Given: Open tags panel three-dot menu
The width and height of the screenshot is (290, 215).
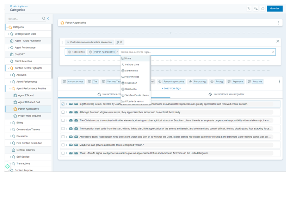Looking at the screenshot, I should coord(279,81).
